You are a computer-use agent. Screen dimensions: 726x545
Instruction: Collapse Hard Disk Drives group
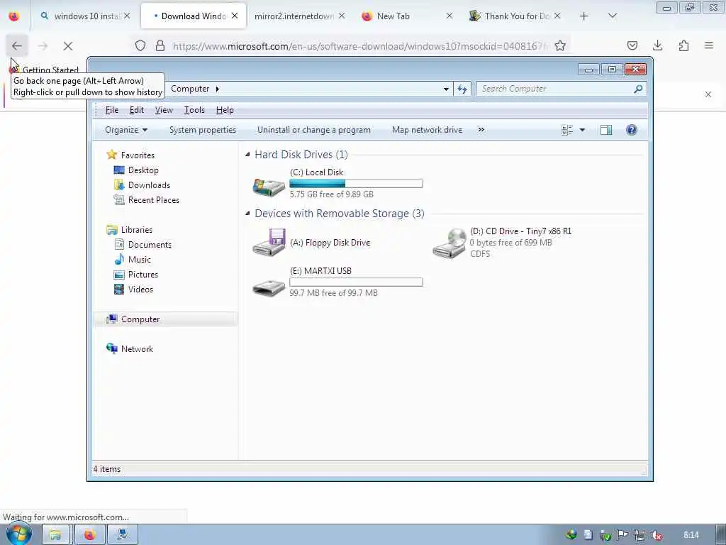[247, 154]
